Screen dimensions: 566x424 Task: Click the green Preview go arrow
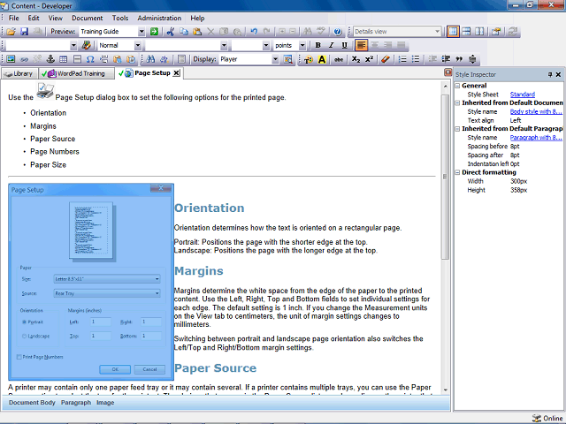click(x=154, y=32)
